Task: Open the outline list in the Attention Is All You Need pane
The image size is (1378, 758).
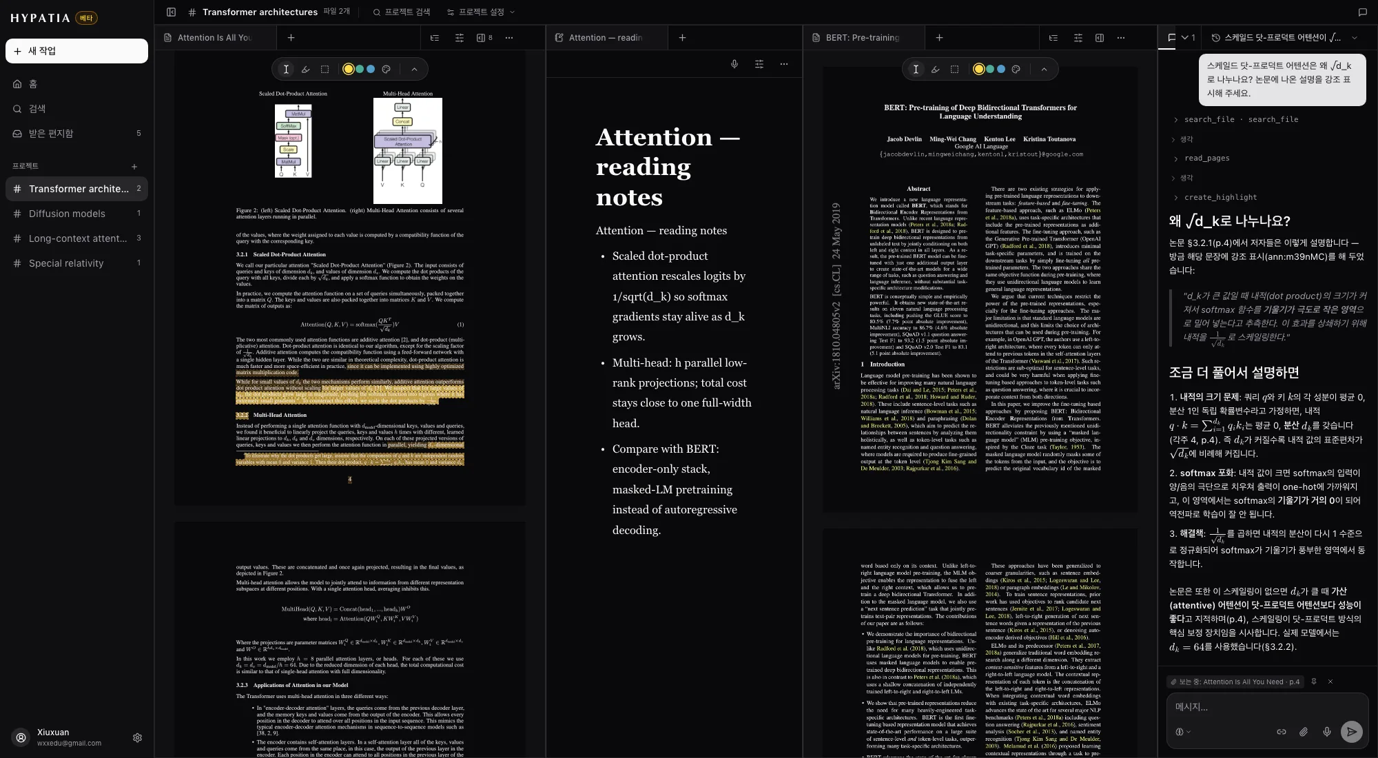Action: (x=435, y=38)
